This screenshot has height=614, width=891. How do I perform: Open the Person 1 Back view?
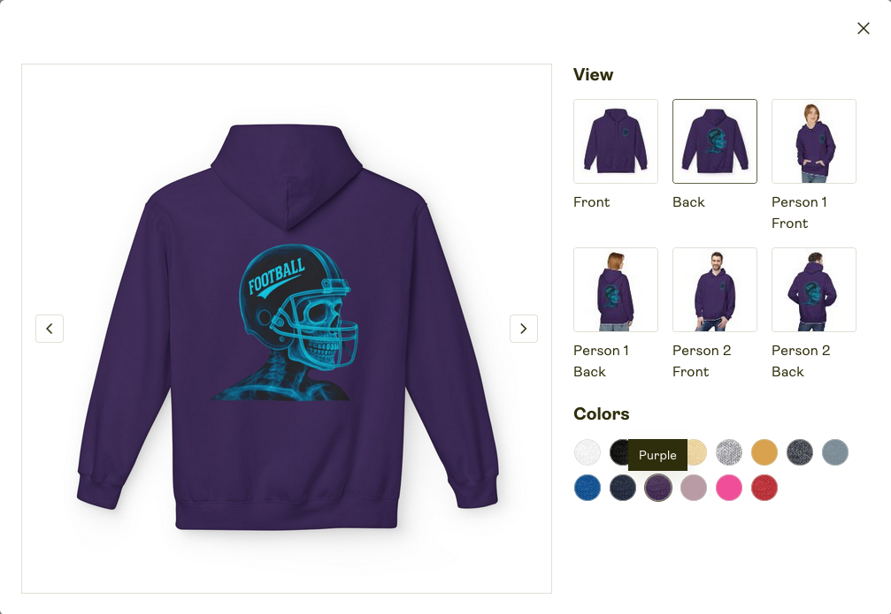(616, 290)
